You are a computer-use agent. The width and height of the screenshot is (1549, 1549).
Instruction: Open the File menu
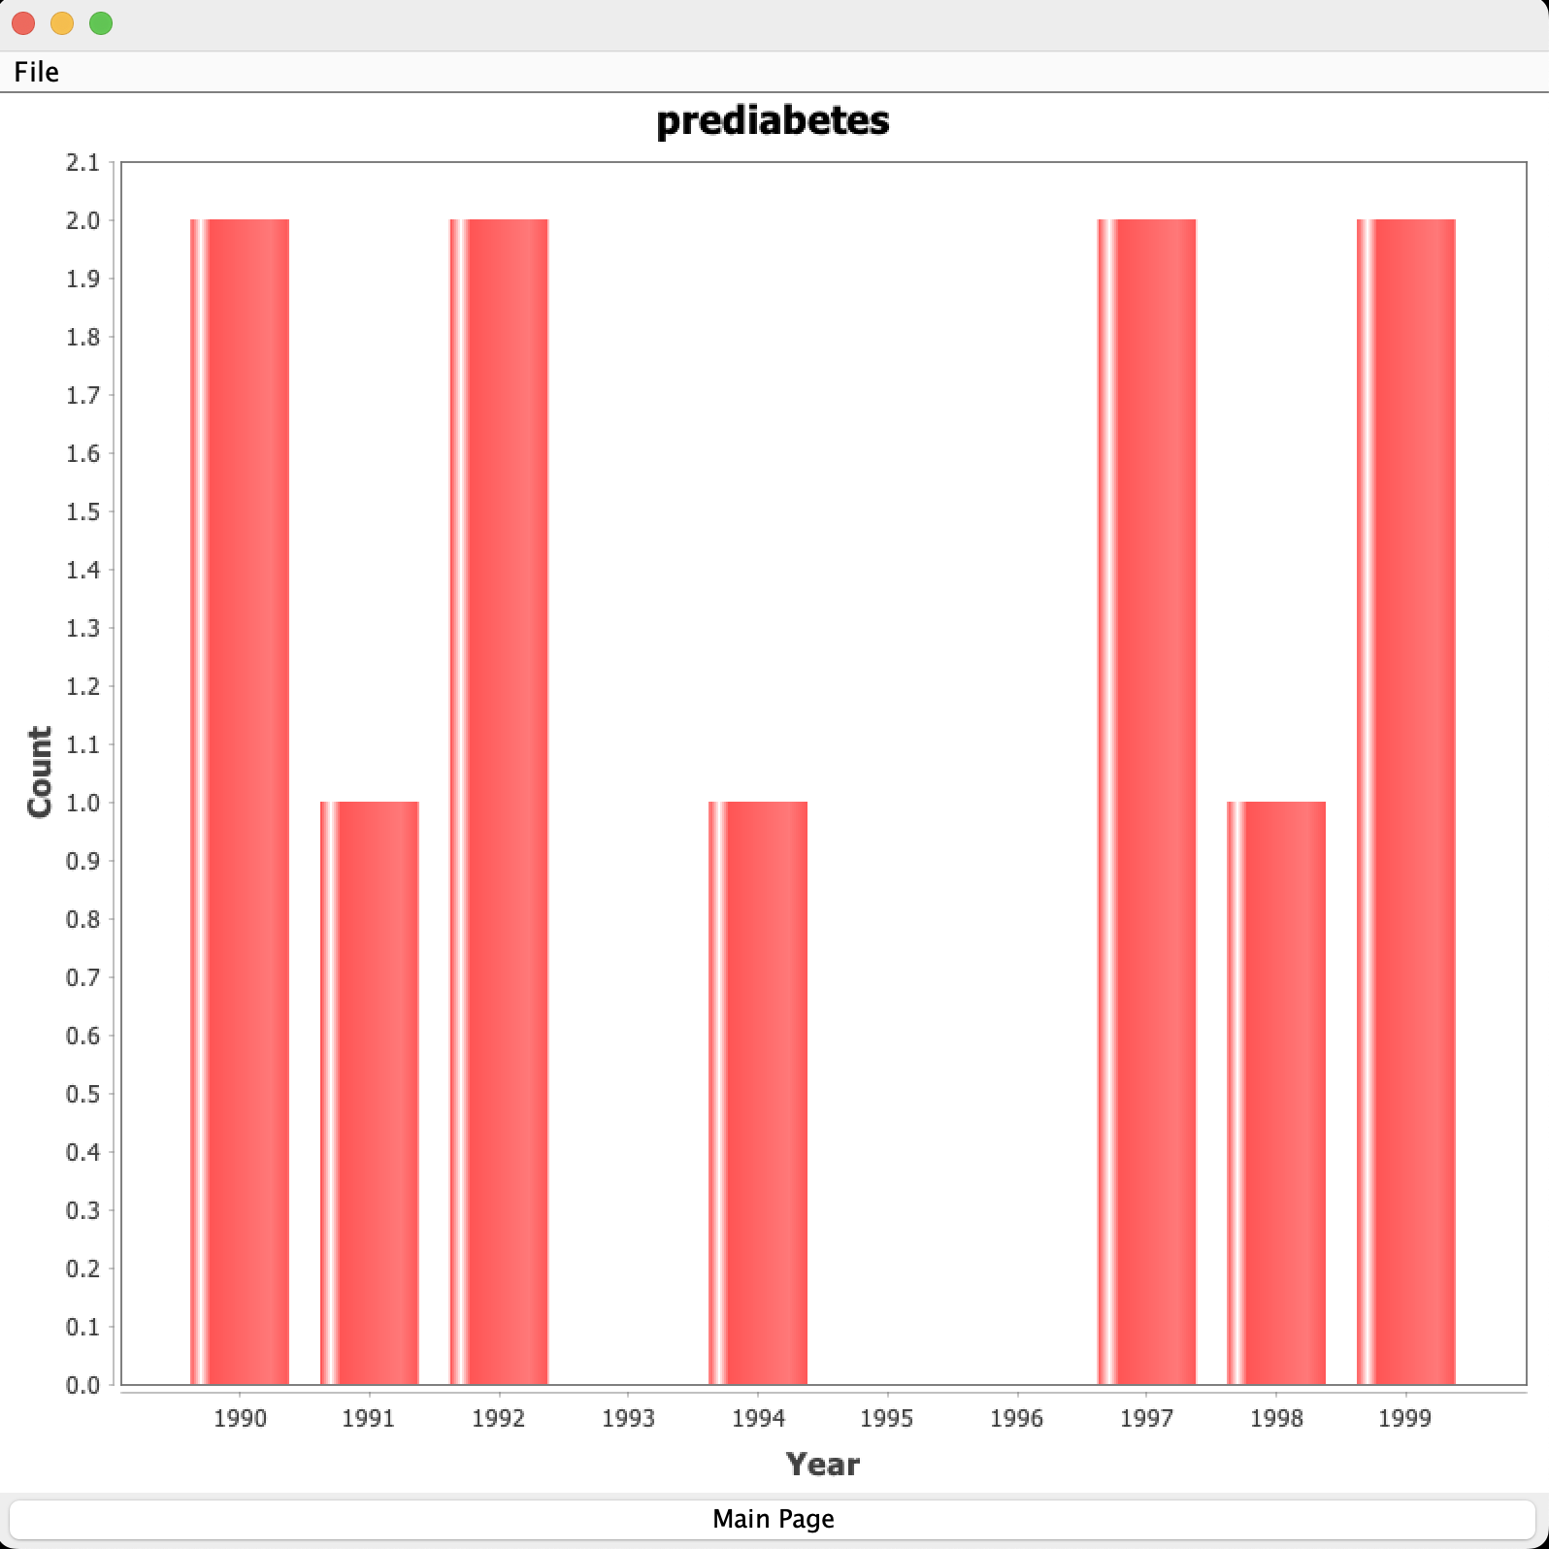36,72
